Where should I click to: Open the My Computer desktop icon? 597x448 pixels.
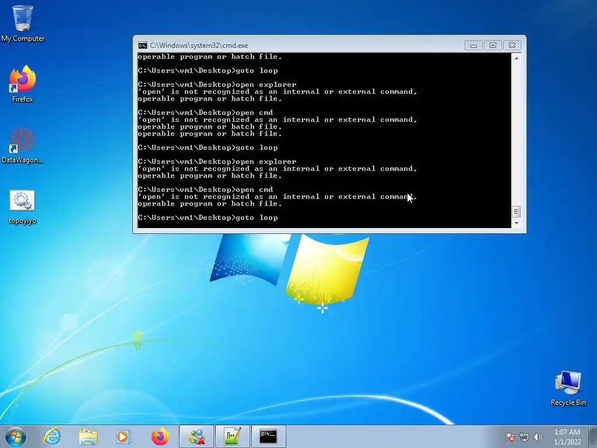(x=23, y=23)
